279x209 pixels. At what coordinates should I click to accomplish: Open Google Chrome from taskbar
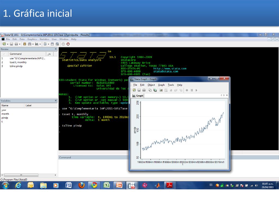[x=94, y=185]
